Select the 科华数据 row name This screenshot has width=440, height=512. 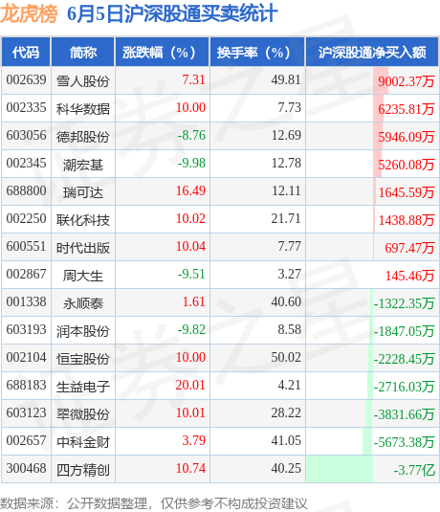[83, 109]
